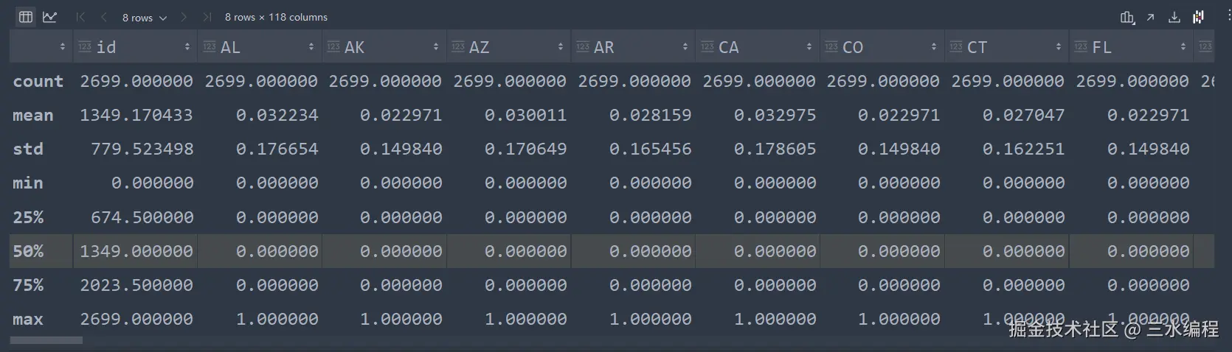Image resolution: width=1232 pixels, height=352 pixels.
Task: Click the CA std cell 0.178605
Action: pos(775,149)
